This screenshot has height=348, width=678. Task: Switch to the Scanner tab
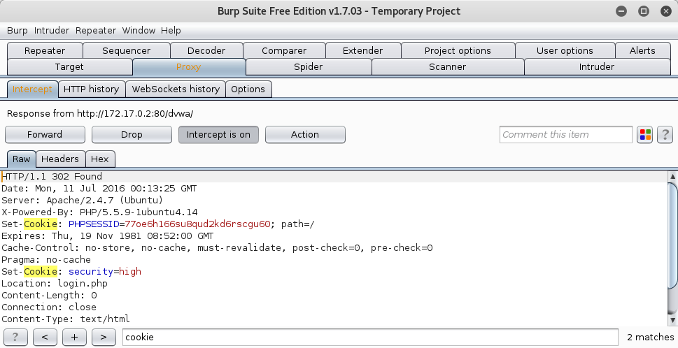(448, 67)
